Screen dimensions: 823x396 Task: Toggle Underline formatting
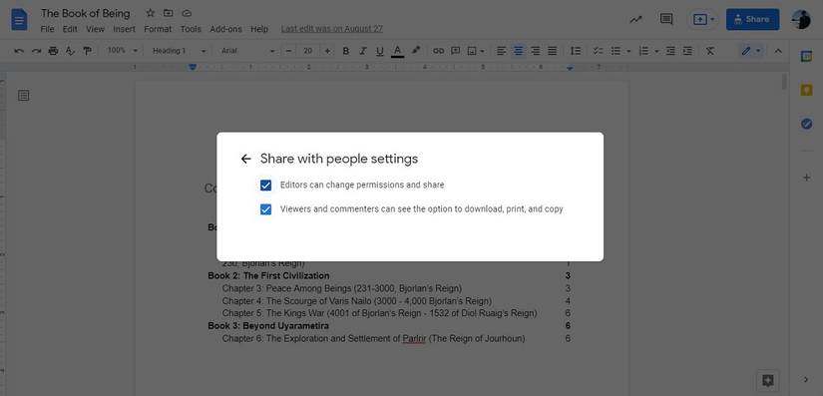379,51
